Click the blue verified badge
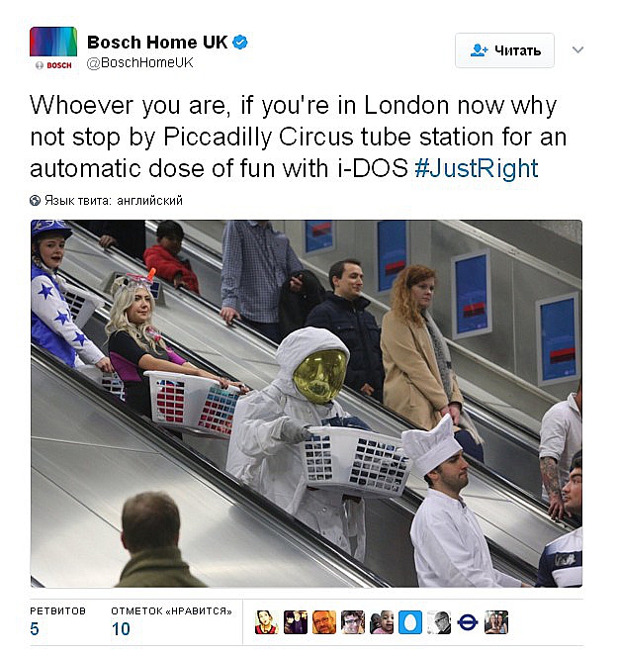This screenshot has width=618, height=655. click(x=239, y=43)
